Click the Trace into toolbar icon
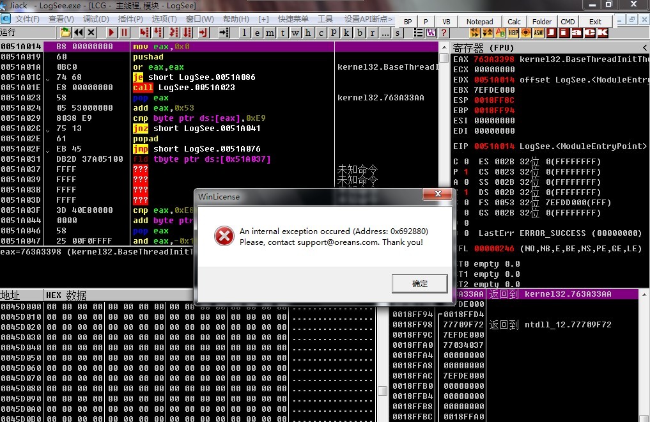Image resolution: width=650 pixels, height=422 pixels. 174,33
